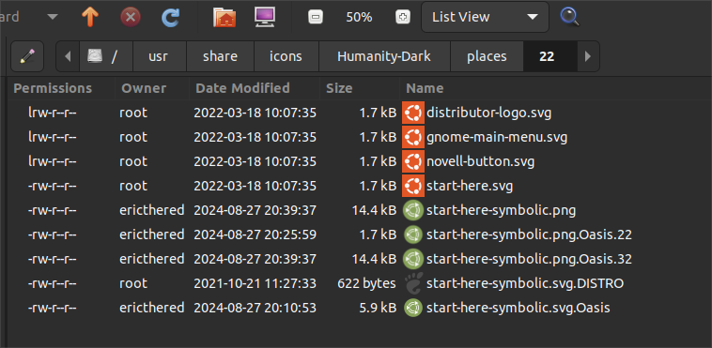Select the start-here.svg file

[x=470, y=186]
